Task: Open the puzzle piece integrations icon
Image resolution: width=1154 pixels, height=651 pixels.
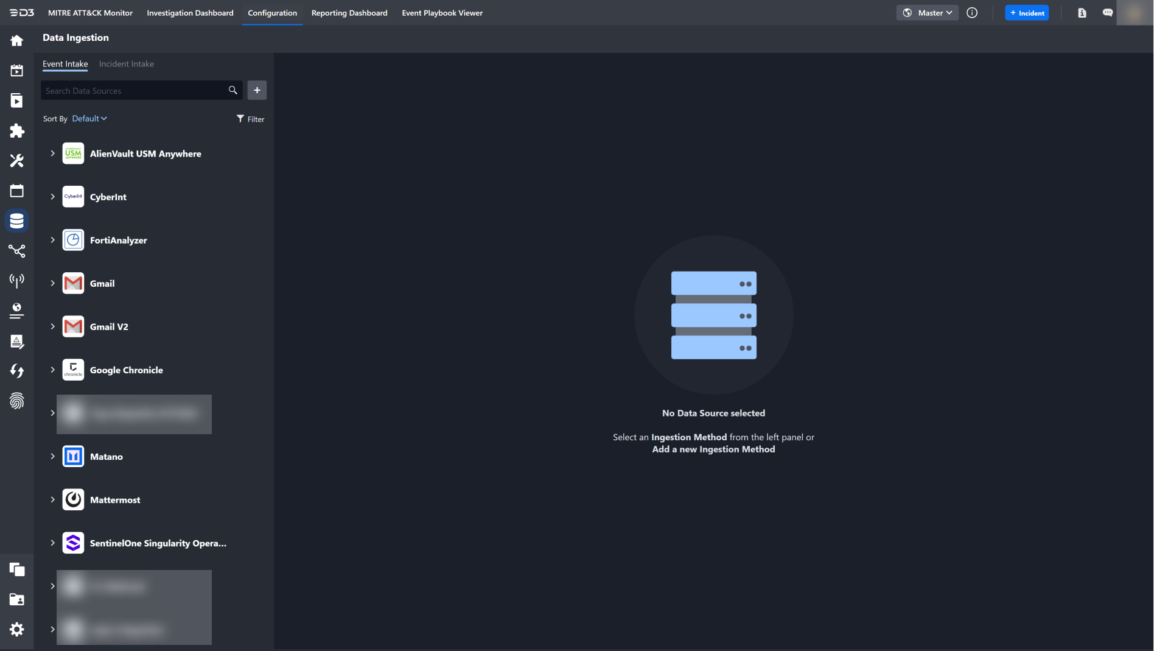Action: click(16, 131)
